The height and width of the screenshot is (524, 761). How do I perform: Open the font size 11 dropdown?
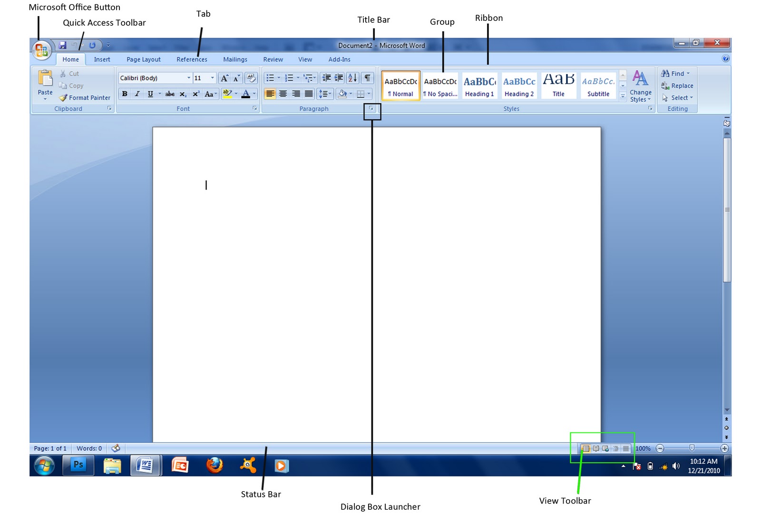[x=213, y=78]
